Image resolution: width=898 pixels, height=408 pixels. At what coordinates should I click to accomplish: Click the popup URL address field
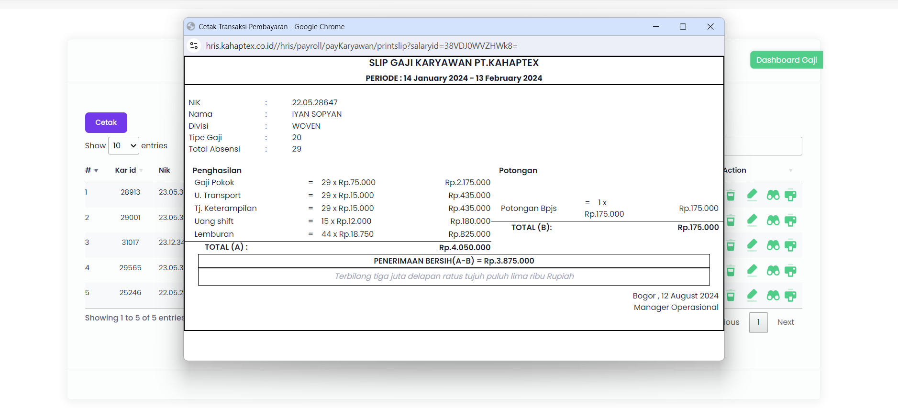(x=362, y=46)
